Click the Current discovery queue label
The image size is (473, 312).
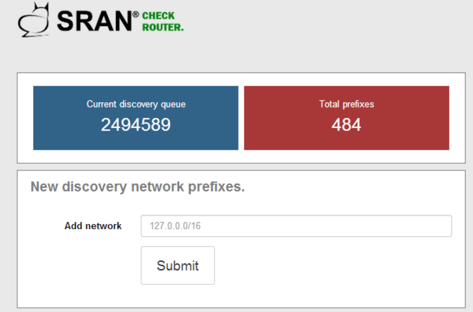click(136, 104)
